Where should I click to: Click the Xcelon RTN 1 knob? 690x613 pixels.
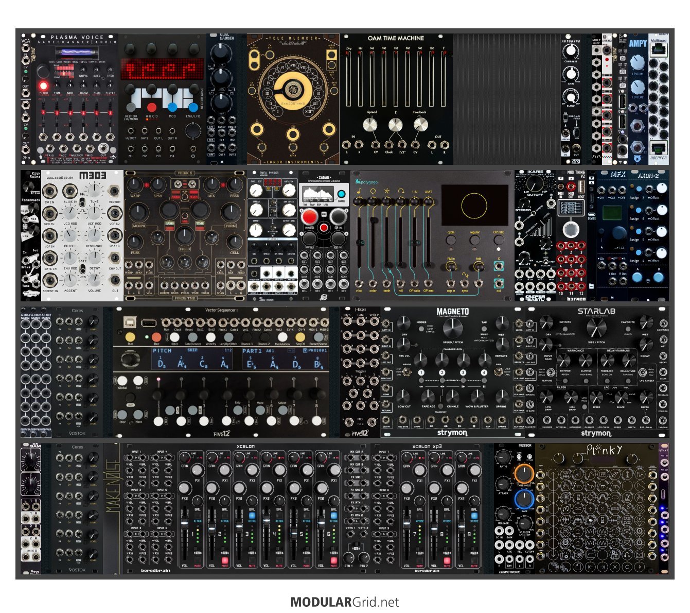[349, 557]
